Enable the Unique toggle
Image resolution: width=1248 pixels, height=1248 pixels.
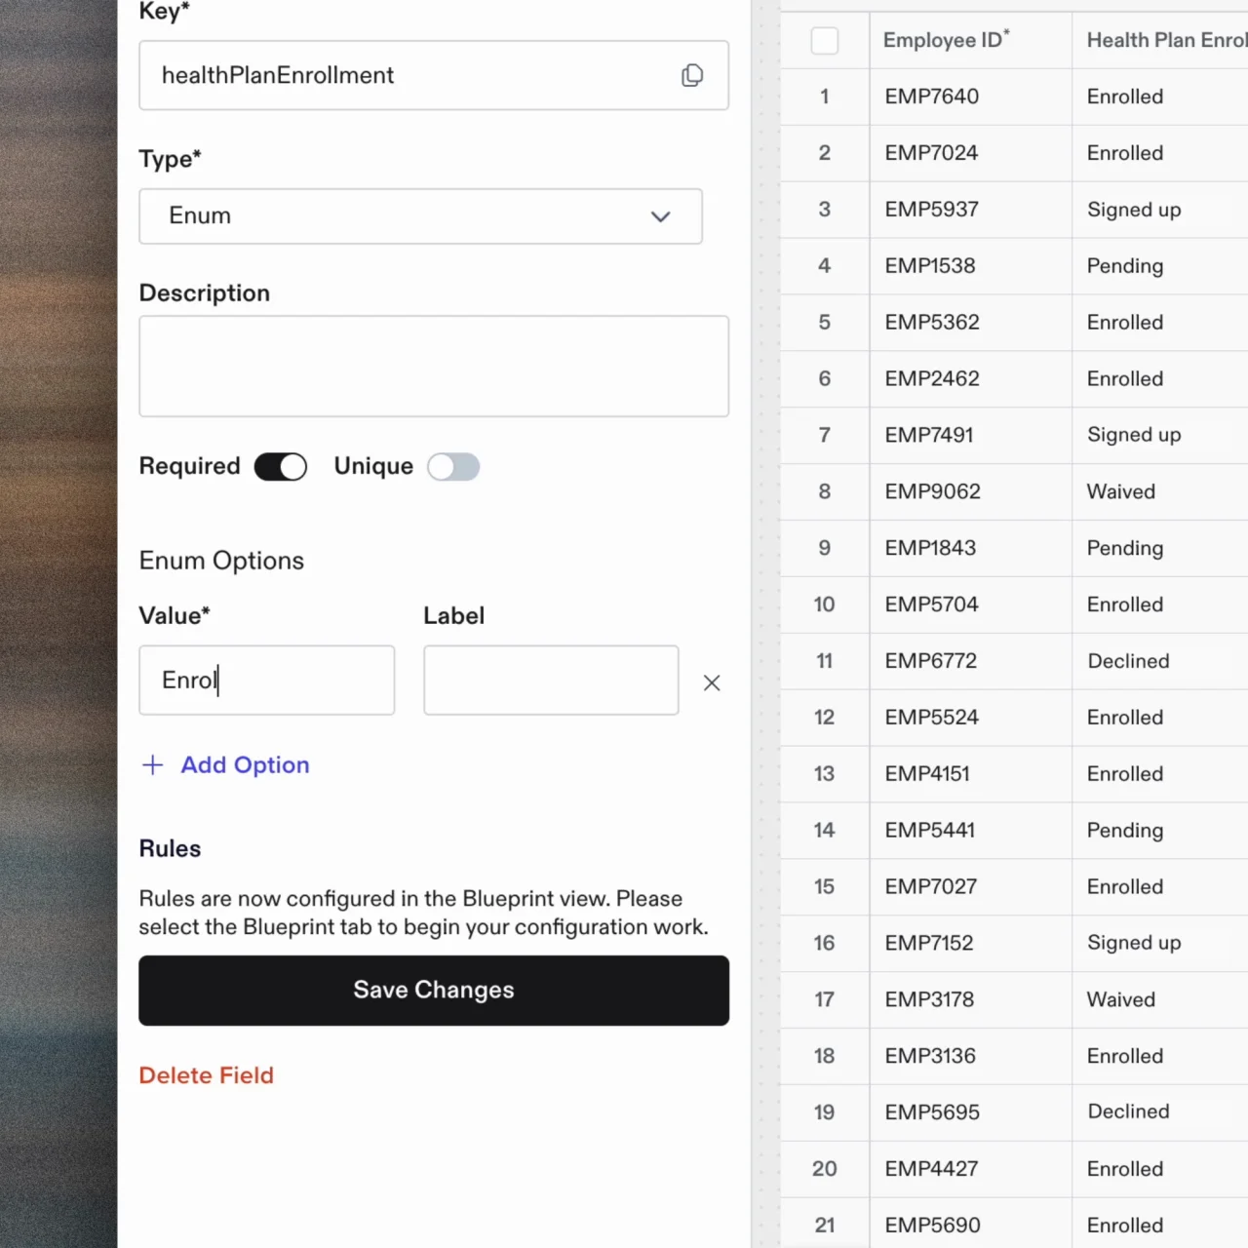pyautogui.click(x=453, y=467)
